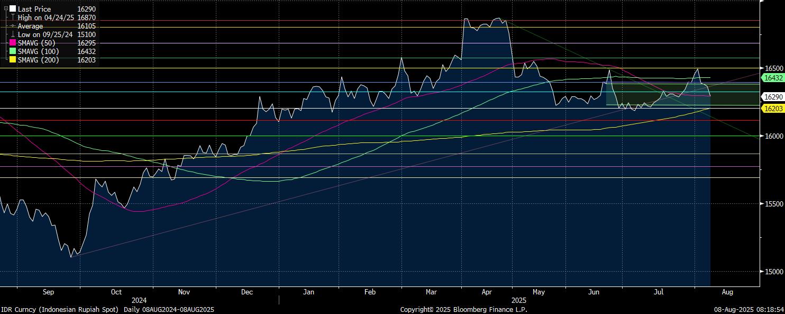The image size is (785, 314).
Task: Select the white 16290 last price tag
Action: (773, 97)
